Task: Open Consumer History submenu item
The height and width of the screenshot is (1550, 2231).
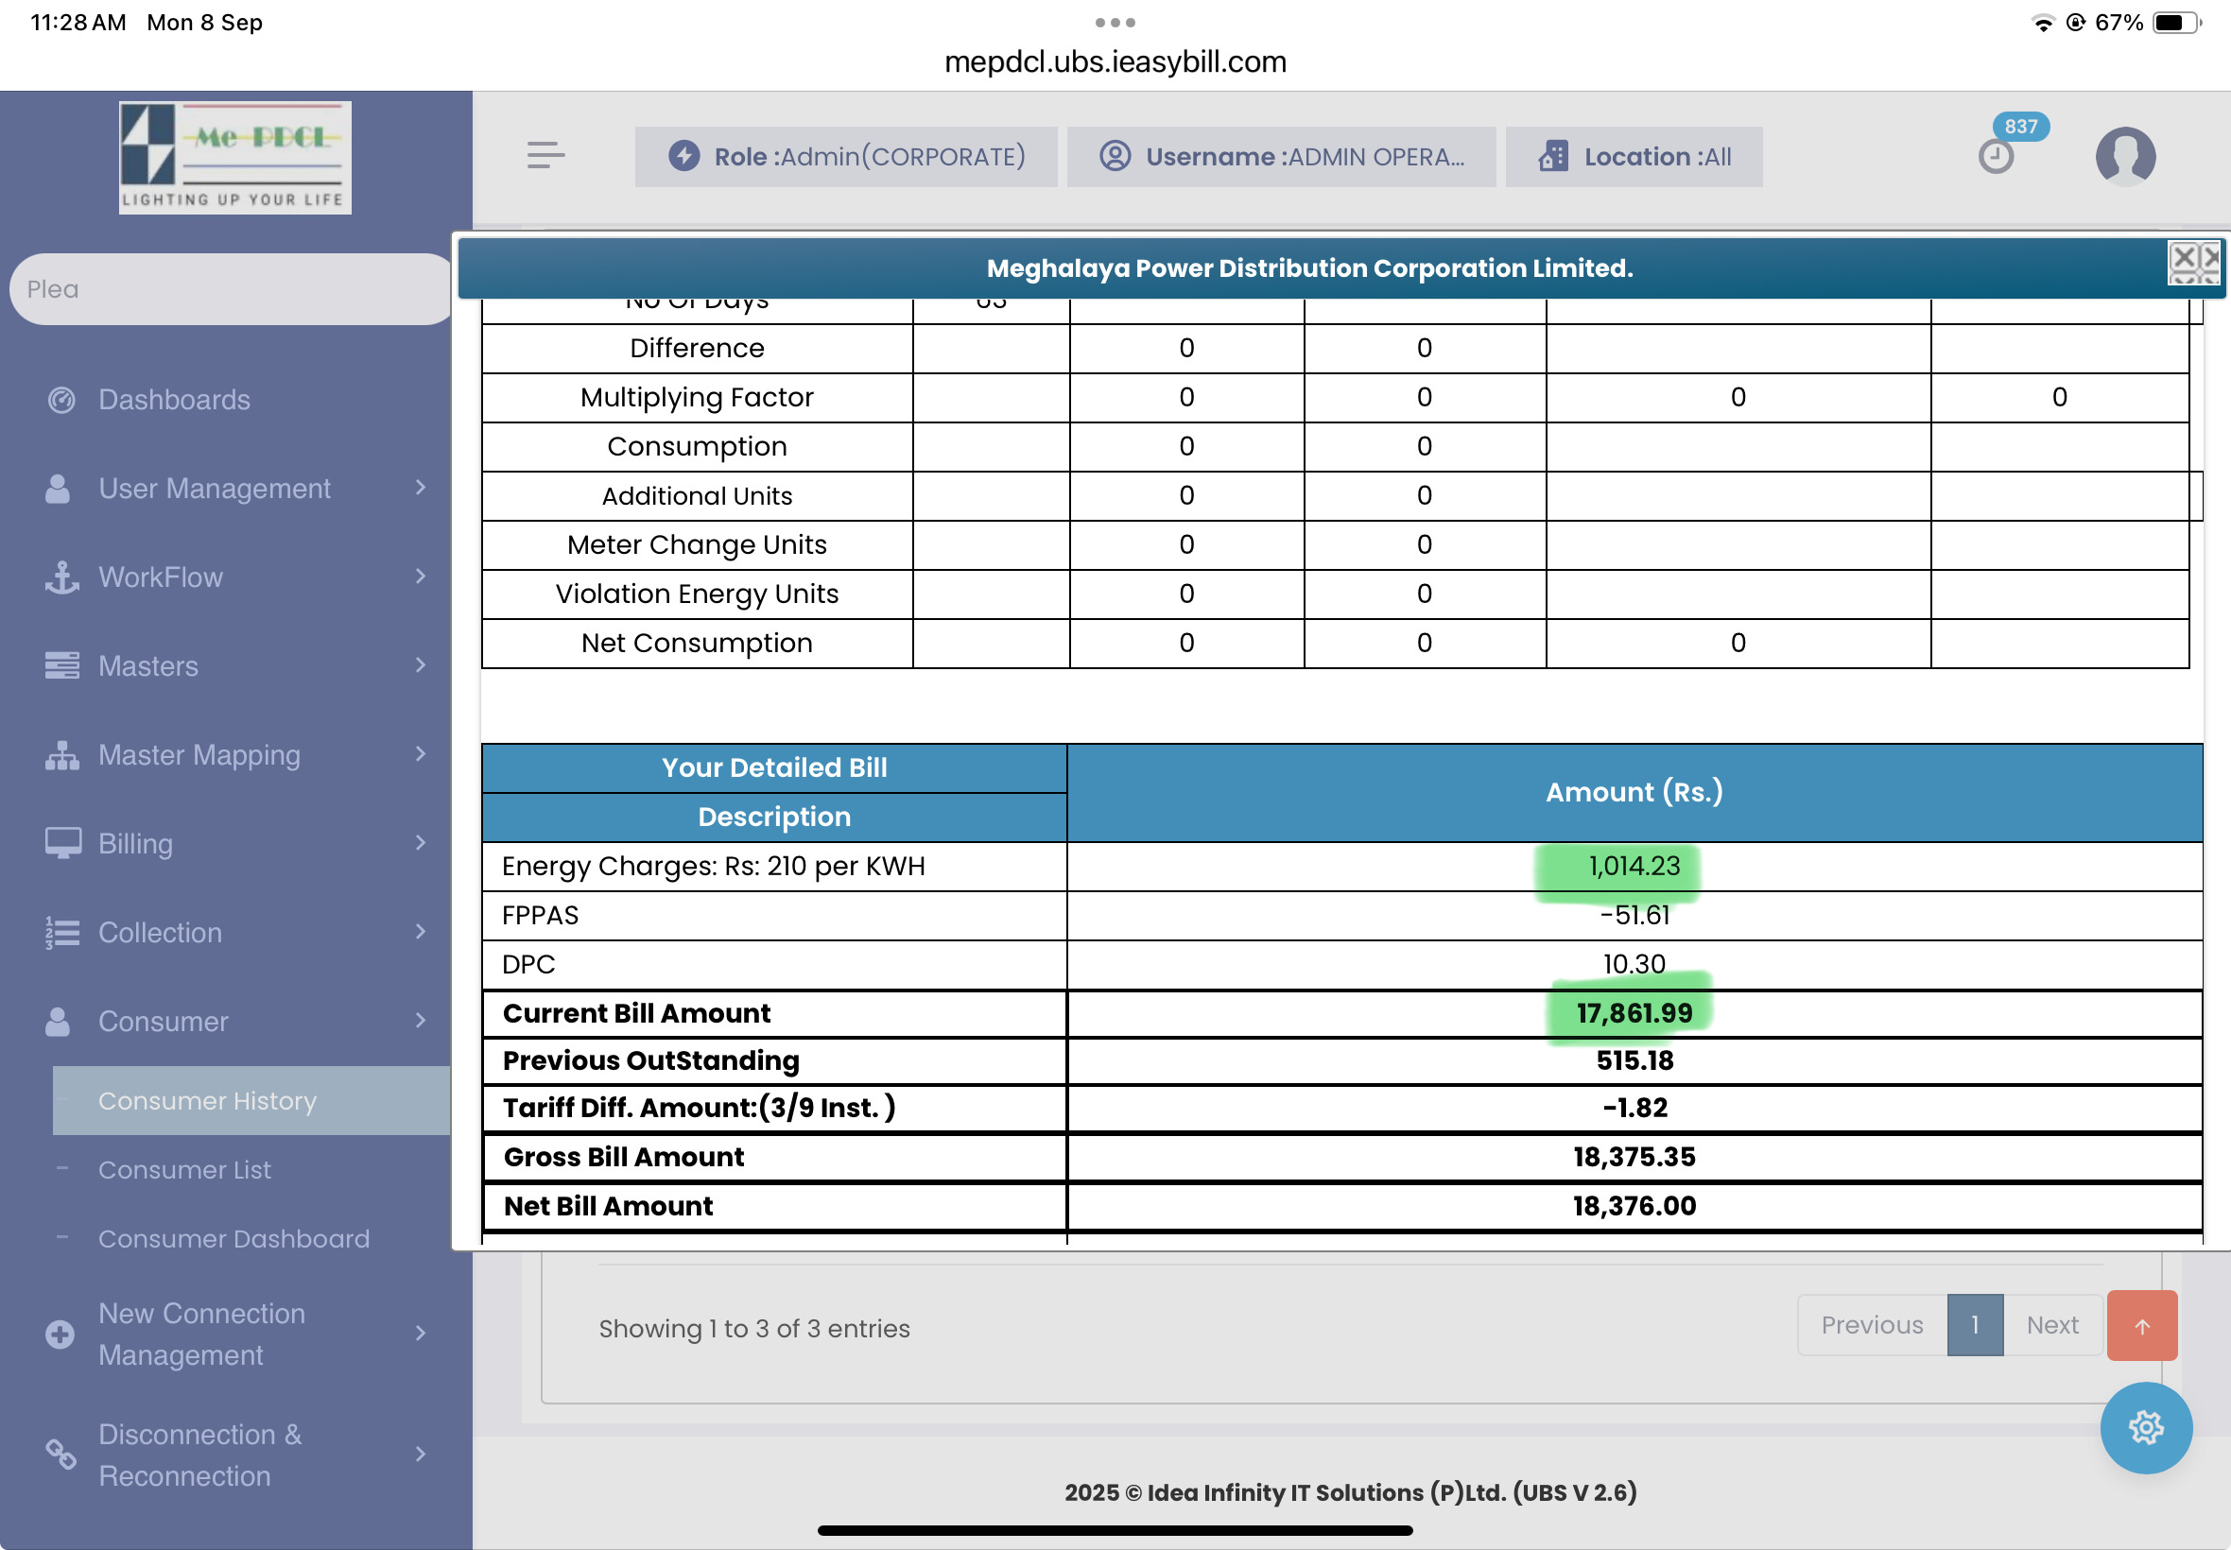Action: tap(207, 1100)
